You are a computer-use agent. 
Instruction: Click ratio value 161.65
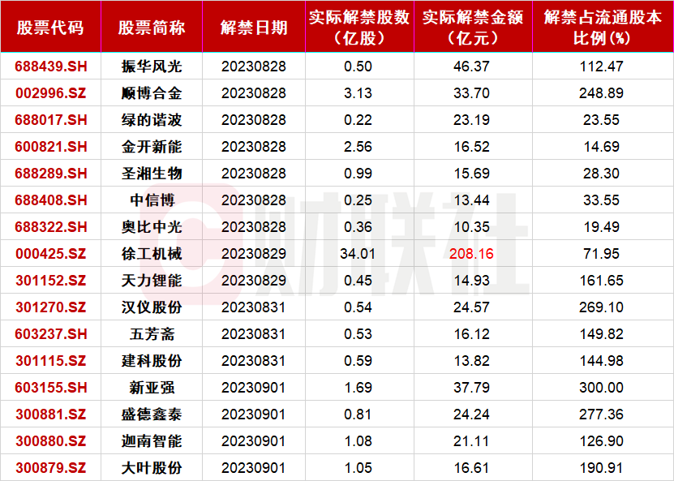click(x=601, y=281)
